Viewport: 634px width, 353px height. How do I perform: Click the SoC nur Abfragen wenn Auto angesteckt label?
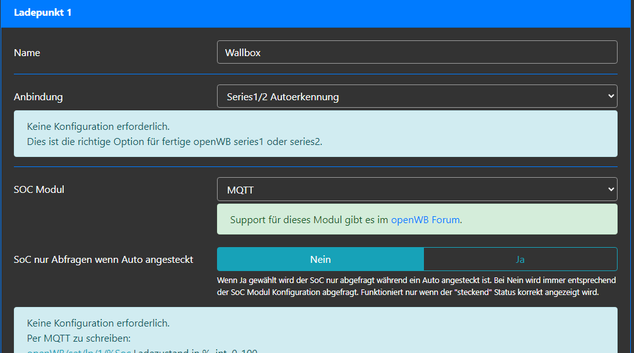[103, 259]
